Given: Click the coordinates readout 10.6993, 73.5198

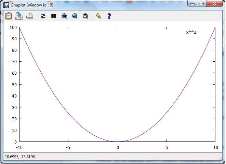Looking at the screenshot, I should [x=20, y=157].
